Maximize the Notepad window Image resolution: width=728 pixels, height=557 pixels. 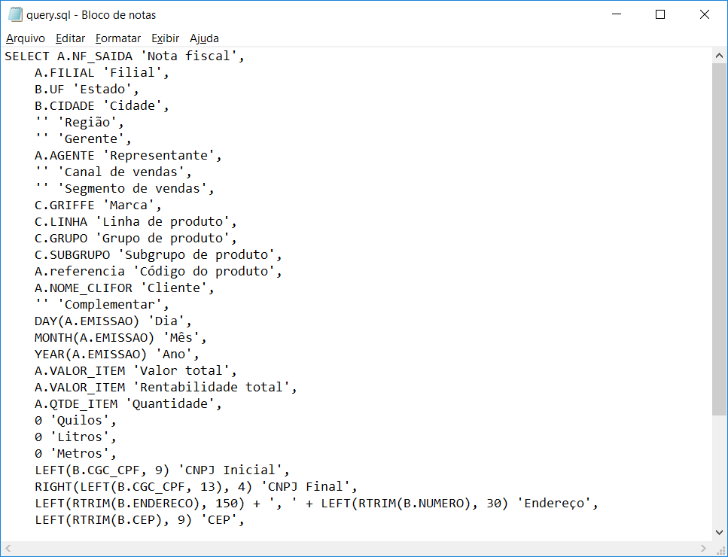660,14
